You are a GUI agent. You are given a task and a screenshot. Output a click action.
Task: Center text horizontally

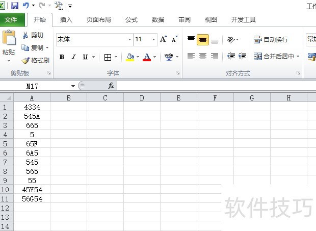coord(203,57)
